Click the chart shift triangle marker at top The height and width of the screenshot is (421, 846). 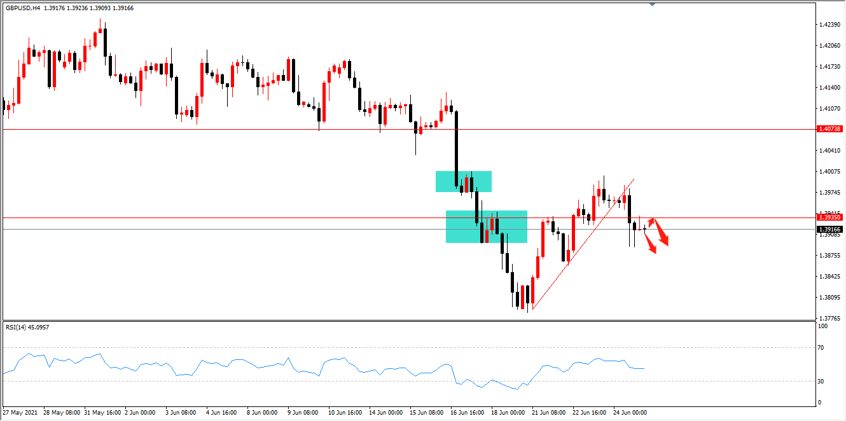[652, 4]
